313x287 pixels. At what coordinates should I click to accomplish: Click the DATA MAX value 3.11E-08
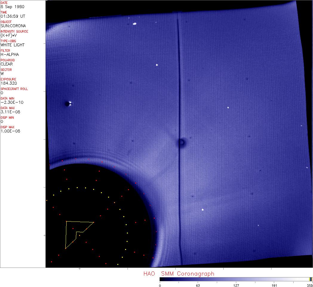coord(10,112)
